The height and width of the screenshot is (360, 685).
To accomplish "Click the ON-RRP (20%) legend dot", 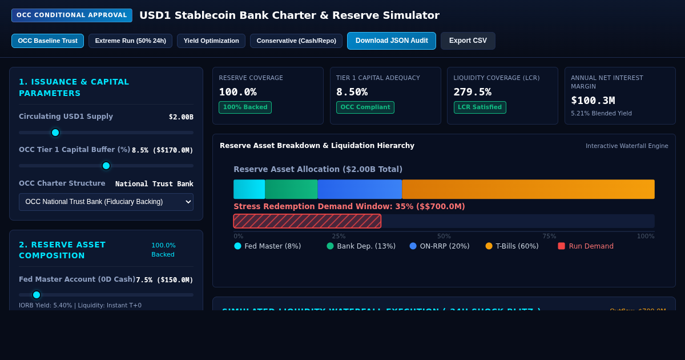I will coord(413,246).
